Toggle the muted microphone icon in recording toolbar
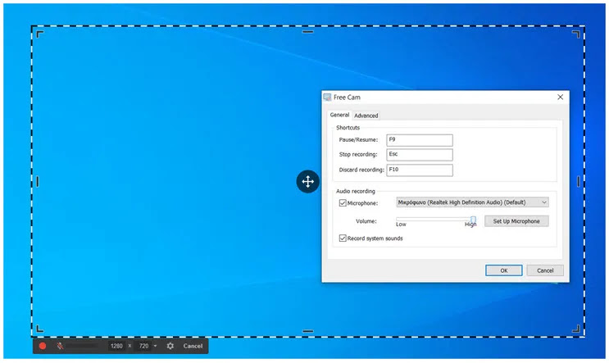The image size is (609, 363). pyautogui.click(x=60, y=346)
